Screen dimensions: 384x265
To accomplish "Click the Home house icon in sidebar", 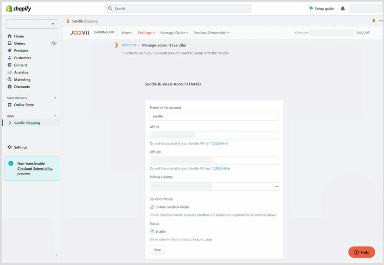I will coord(9,36).
